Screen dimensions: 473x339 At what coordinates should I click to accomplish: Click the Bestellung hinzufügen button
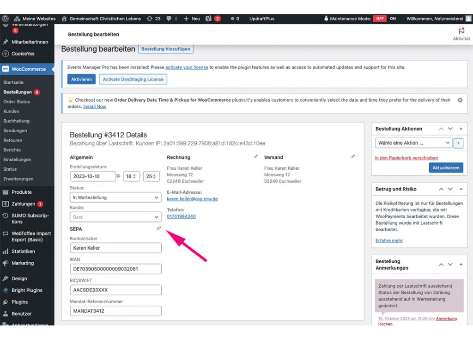[165, 49]
